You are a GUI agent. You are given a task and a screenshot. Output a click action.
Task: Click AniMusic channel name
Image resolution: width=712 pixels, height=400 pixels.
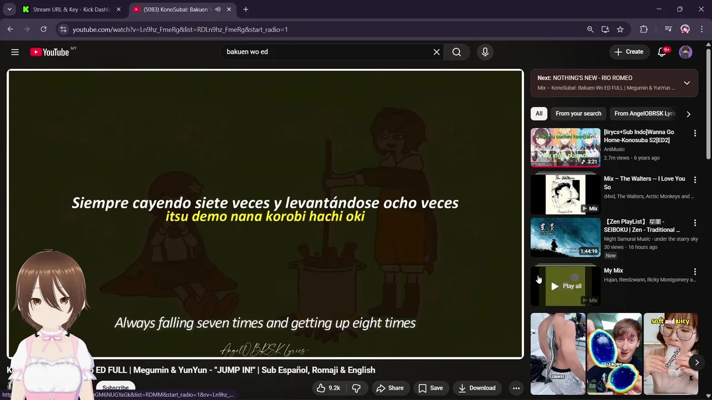click(x=614, y=149)
